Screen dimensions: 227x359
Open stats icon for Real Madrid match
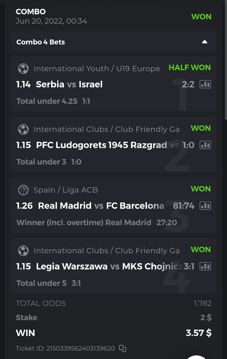205,206
